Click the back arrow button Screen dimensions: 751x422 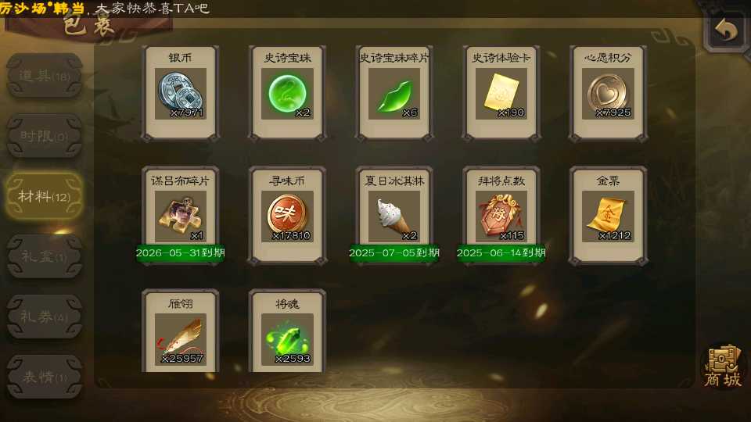point(726,31)
